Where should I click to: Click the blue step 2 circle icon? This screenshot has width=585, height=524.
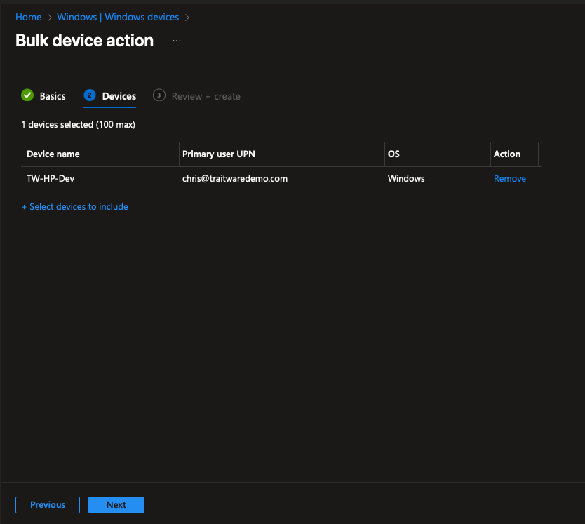pyautogui.click(x=89, y=95)
